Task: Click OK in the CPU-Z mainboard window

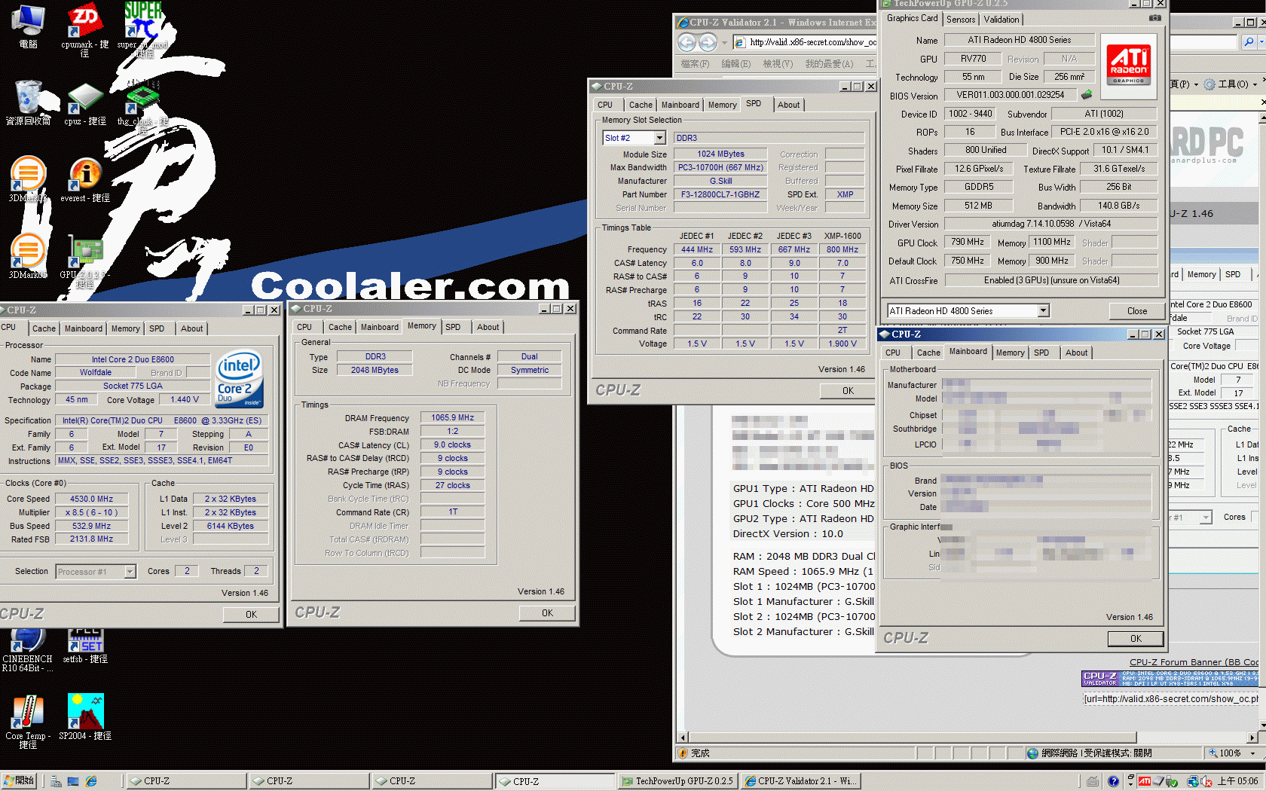Action: [1136, 639]
